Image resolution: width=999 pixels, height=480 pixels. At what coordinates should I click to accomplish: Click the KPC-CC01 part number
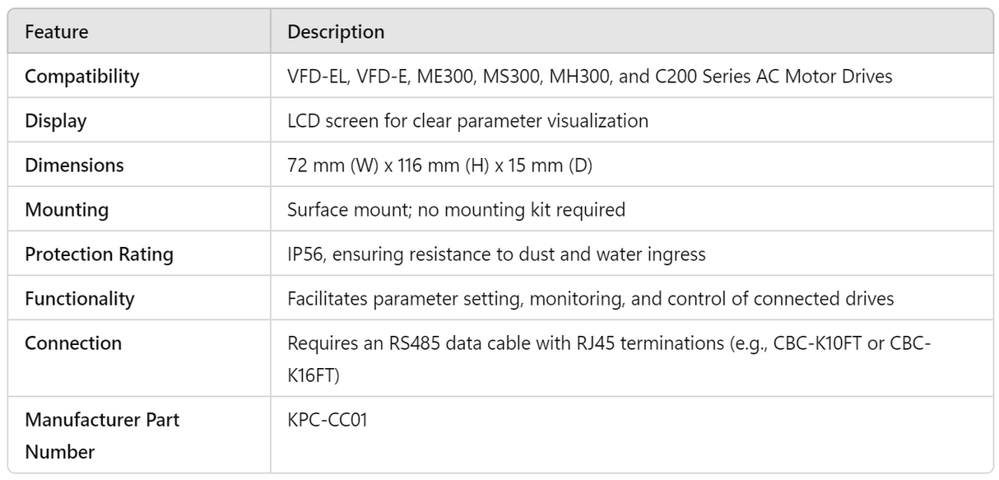(x=327, y=420)
